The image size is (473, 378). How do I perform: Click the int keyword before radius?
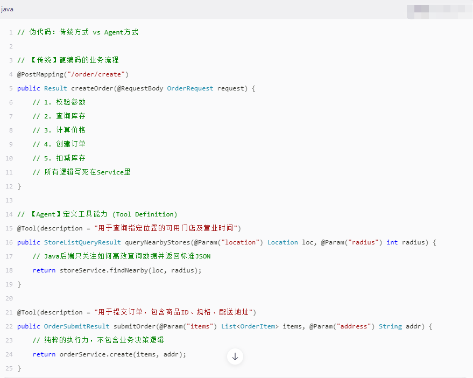[392, 242]
